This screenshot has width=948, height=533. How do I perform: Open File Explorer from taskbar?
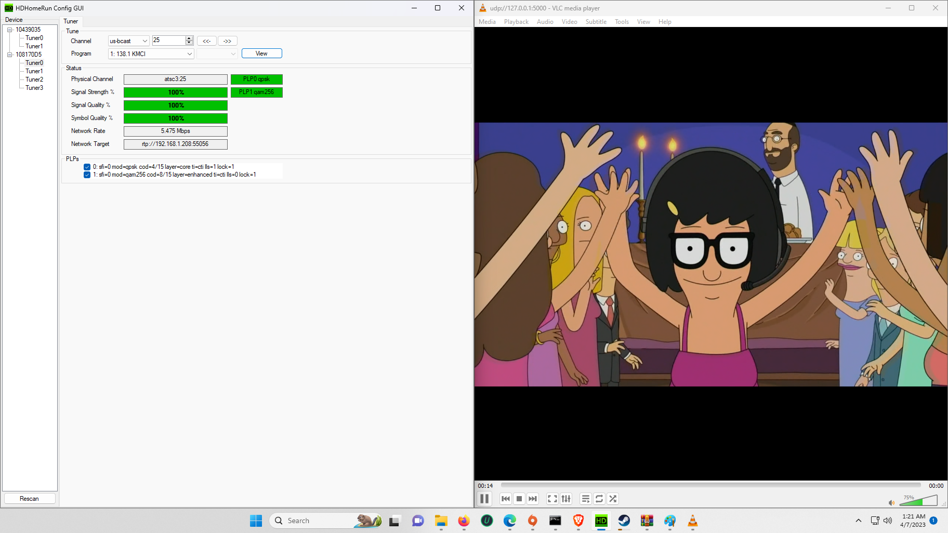tap(441, 521)
